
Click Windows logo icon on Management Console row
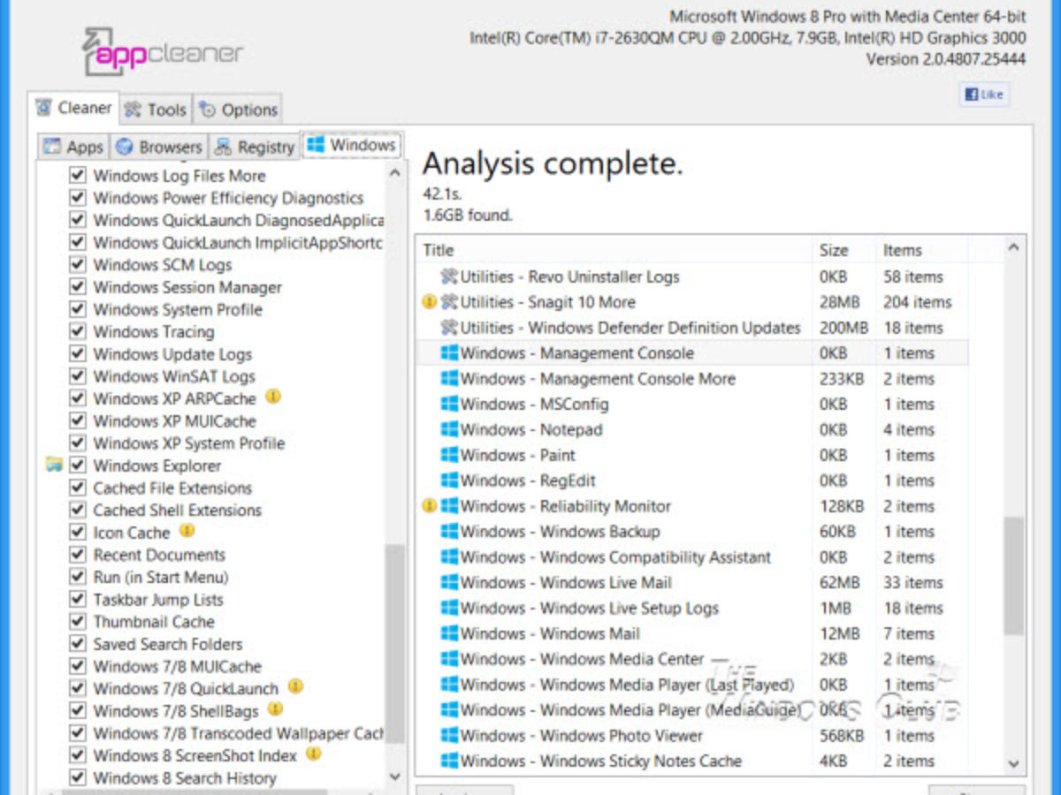[x=449, y=353]
